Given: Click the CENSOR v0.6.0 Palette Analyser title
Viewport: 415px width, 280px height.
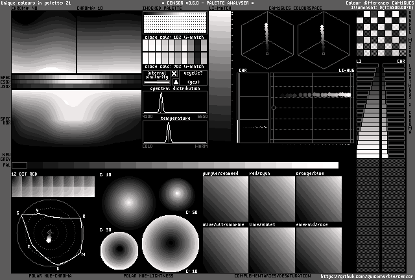Looking at the screenshot, I should [207, 3].
